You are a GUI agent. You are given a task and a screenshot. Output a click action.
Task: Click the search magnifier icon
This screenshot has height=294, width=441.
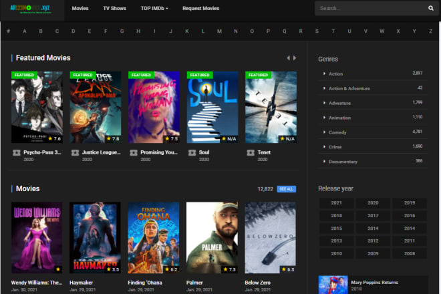tap(430, 8)
